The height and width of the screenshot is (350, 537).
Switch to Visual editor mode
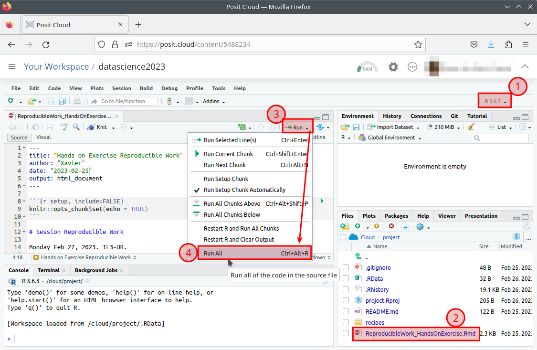43,137
